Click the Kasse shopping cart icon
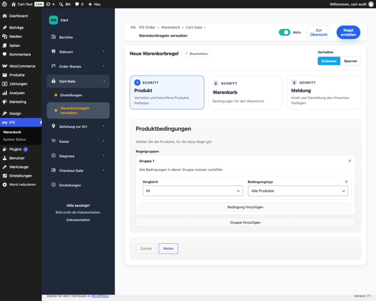This screenshot has width=376, height=301. pyautogui.click(x=54, y=141)
